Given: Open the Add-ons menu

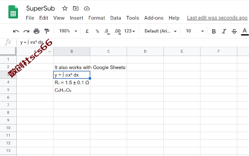Looking at the screenshot, I should tap(154, 18).
